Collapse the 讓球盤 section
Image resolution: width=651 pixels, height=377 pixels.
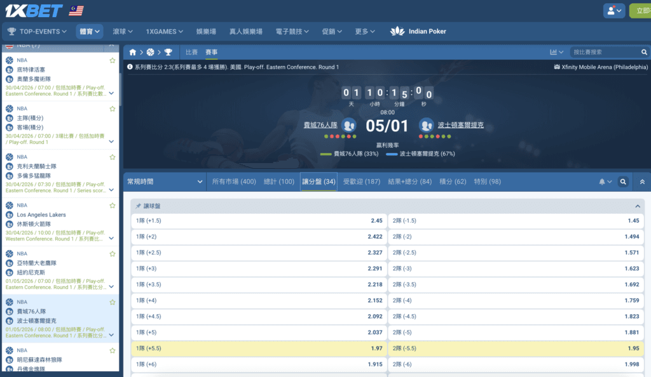pyautogui.click(x=637, y=206)
